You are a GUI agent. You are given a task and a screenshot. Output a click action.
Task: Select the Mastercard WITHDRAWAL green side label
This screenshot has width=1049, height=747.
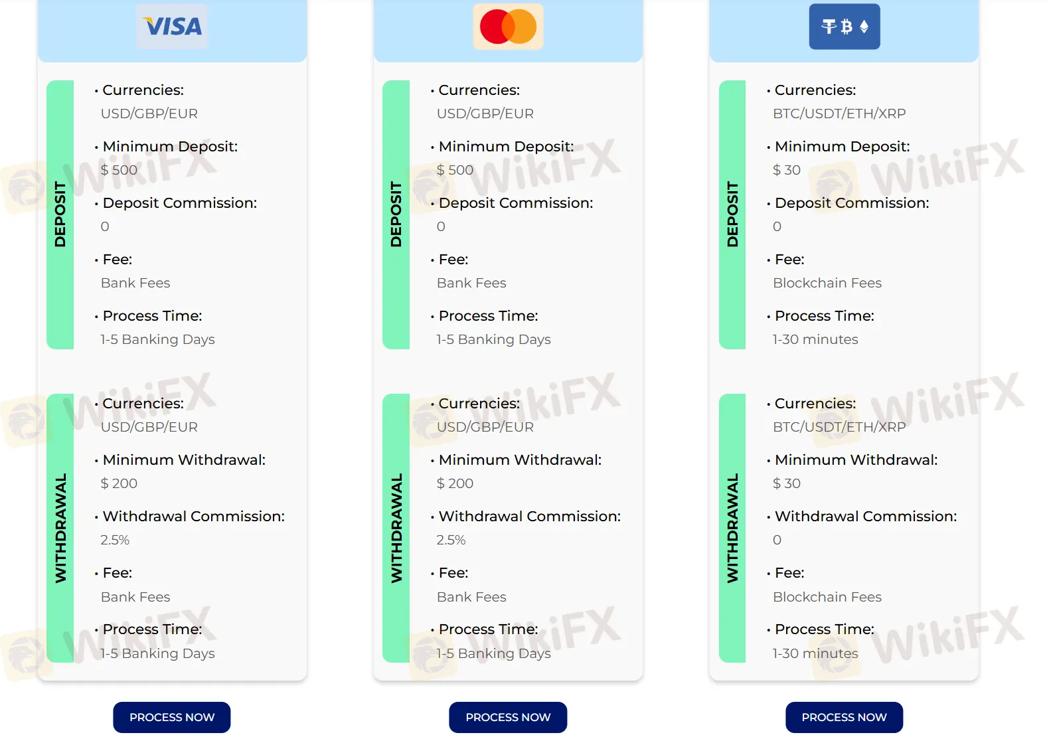[396, 528]
